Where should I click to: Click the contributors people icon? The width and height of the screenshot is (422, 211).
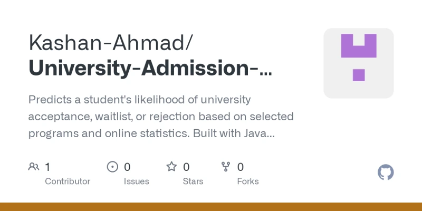[34, 167]
